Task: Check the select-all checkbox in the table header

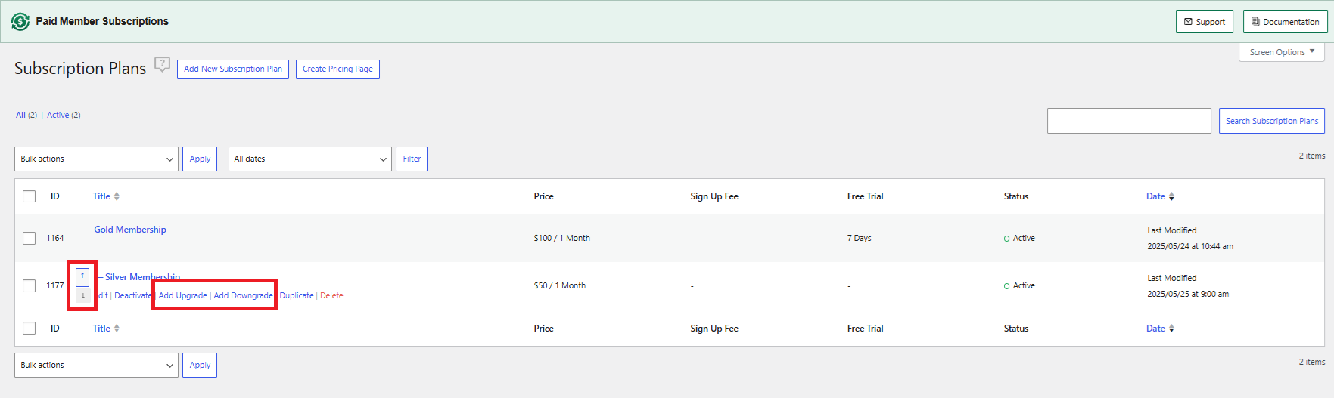Action: click(x=30, y=196)
